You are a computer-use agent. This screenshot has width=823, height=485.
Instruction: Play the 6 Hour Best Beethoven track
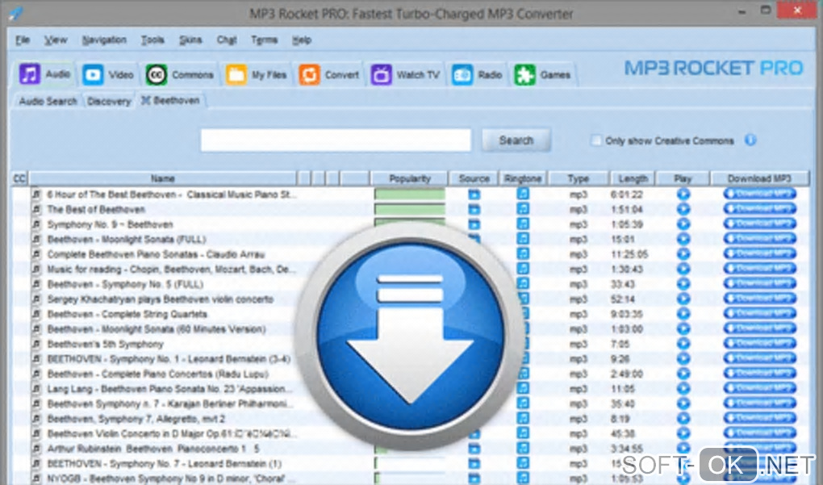[x=683, y=194]
